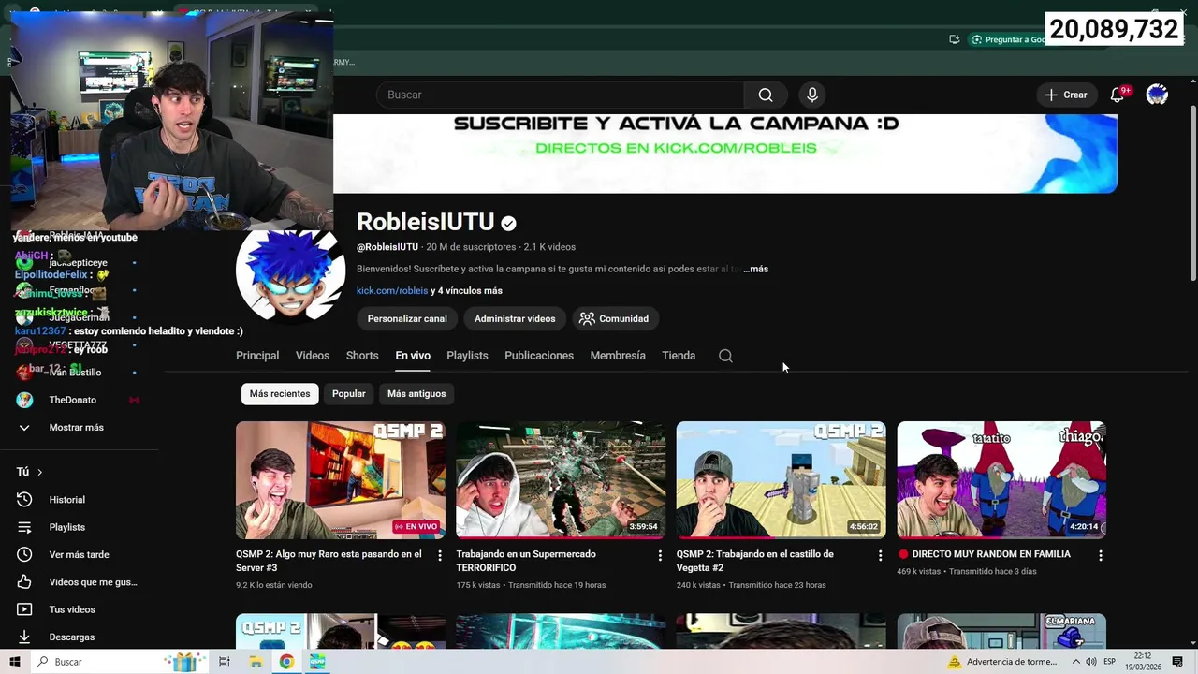Open options menu for Algo muy Raro video
Screen dimensions: 1198x674
pyautogui.click(x=439, y=556)
